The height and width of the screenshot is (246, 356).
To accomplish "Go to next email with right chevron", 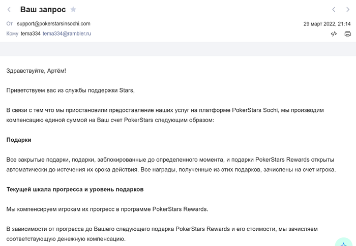I will pos(348,10).
